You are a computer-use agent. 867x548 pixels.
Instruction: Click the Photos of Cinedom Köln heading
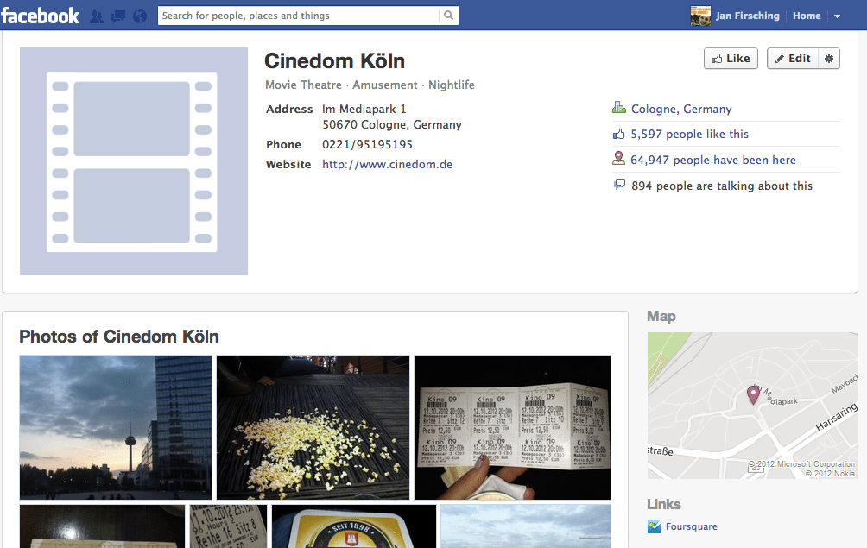click(x=119, y=337)
